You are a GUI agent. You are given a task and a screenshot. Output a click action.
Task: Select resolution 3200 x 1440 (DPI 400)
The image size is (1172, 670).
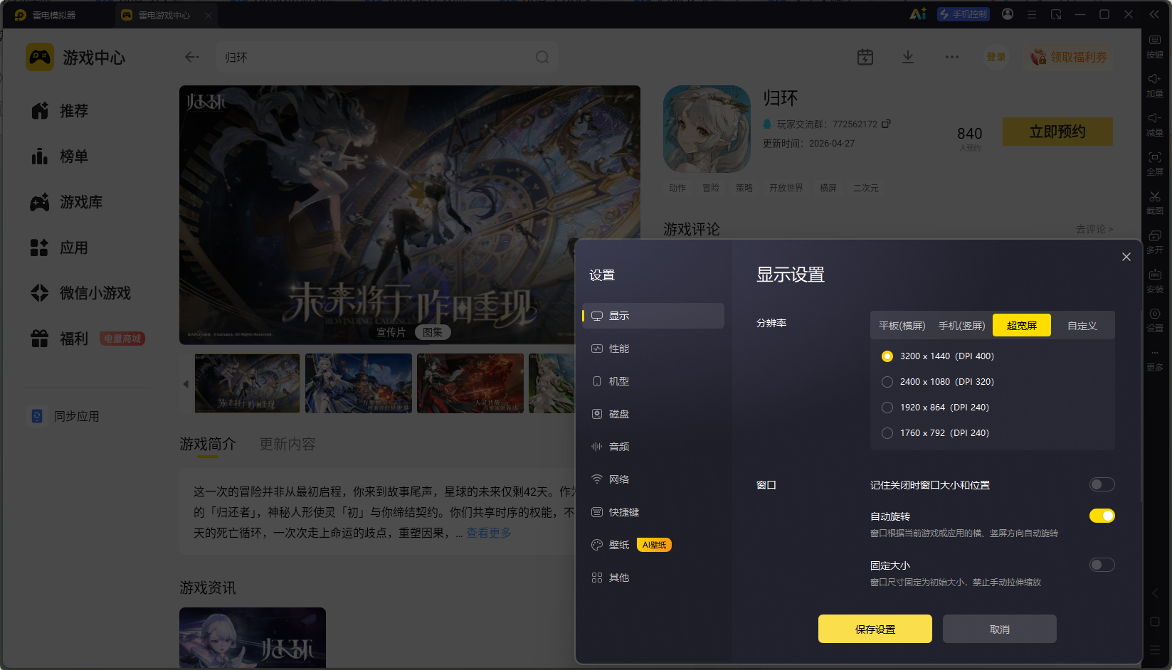coord(887,356)
